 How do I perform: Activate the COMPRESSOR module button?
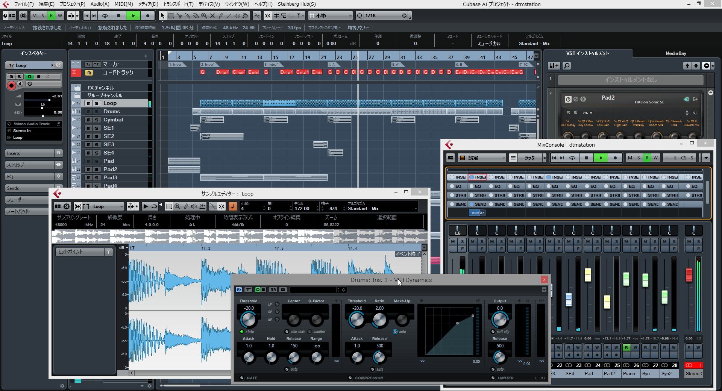coord(350,378)
